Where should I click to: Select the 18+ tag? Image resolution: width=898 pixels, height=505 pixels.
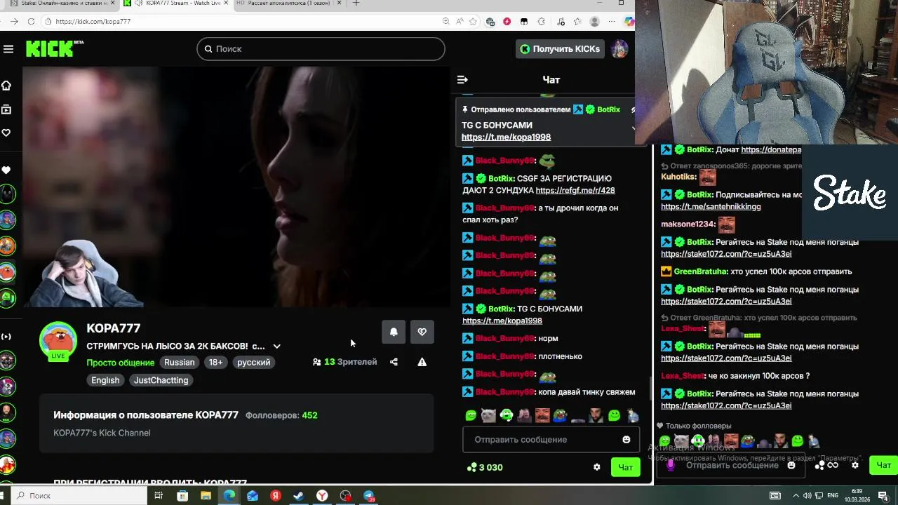click(x=215, y=363)
